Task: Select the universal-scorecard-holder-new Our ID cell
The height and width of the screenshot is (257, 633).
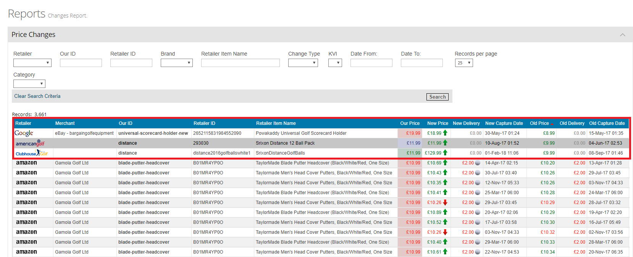Action: click(x=153, y=133)
